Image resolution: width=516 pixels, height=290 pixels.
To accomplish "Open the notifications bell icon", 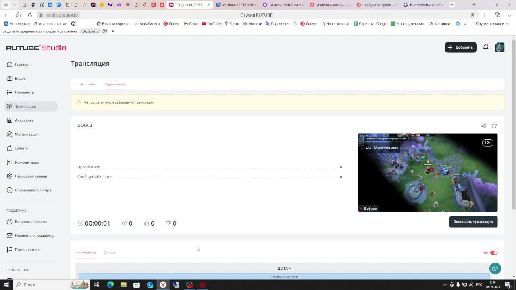I will [485, 47].
